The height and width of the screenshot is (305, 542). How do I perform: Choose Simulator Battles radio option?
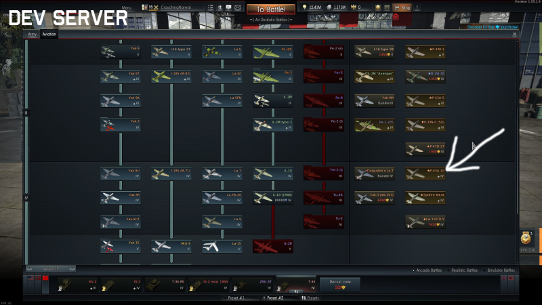(499, 270)
